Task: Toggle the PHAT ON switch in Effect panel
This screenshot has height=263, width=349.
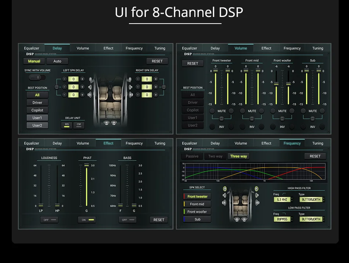Action: (87, 220)
